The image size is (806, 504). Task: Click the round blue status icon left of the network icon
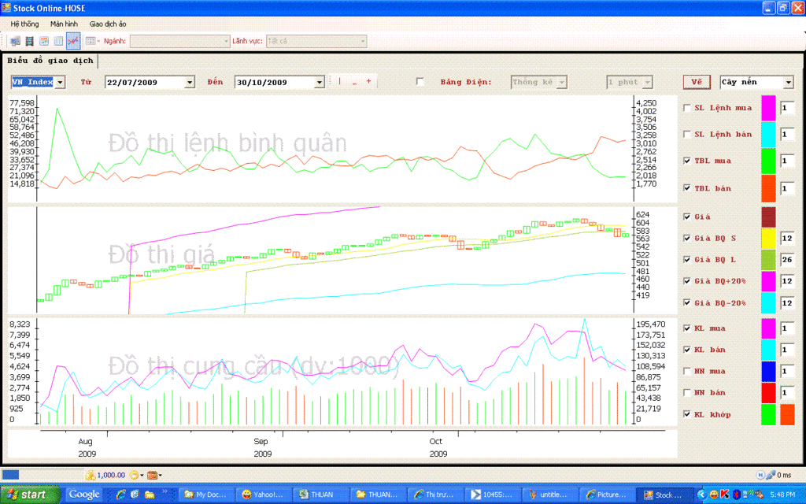point(760,475)
